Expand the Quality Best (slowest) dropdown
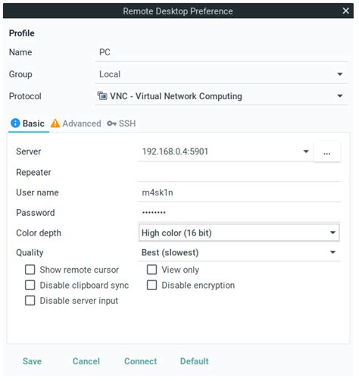The image size is (359, 381). click(x=239, y=252)
